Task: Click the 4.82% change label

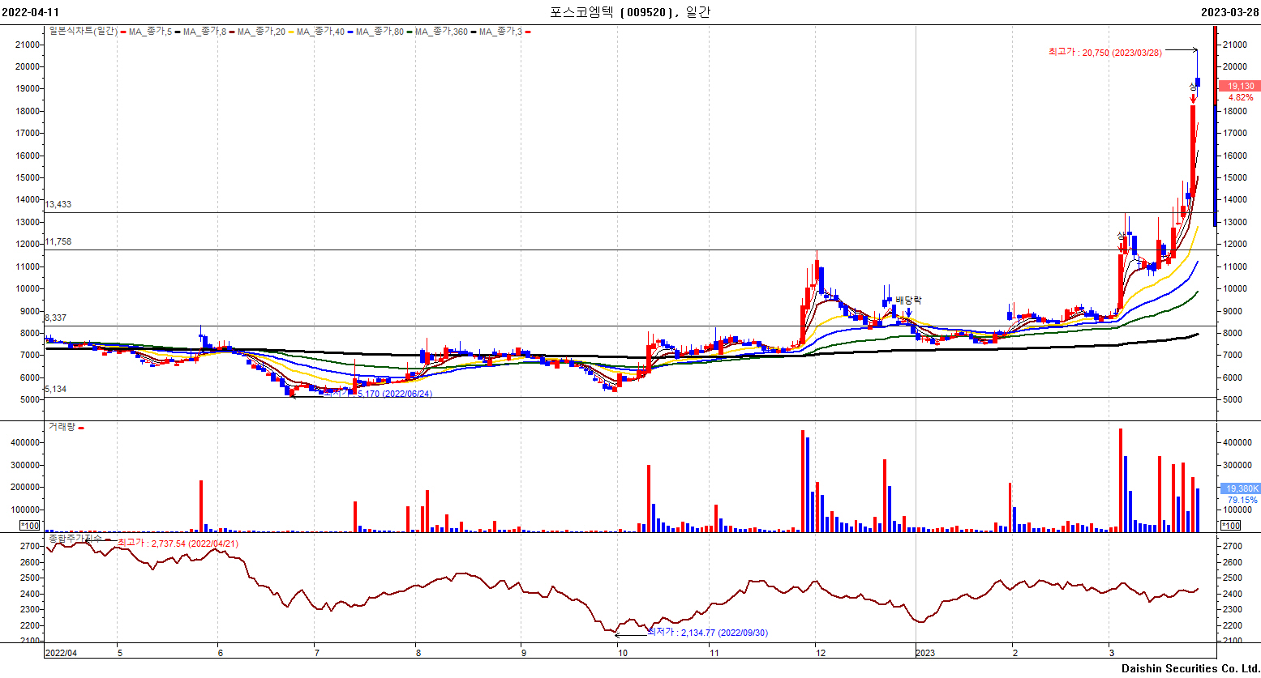Action: pyautogui.click(x=1241, y=97)
